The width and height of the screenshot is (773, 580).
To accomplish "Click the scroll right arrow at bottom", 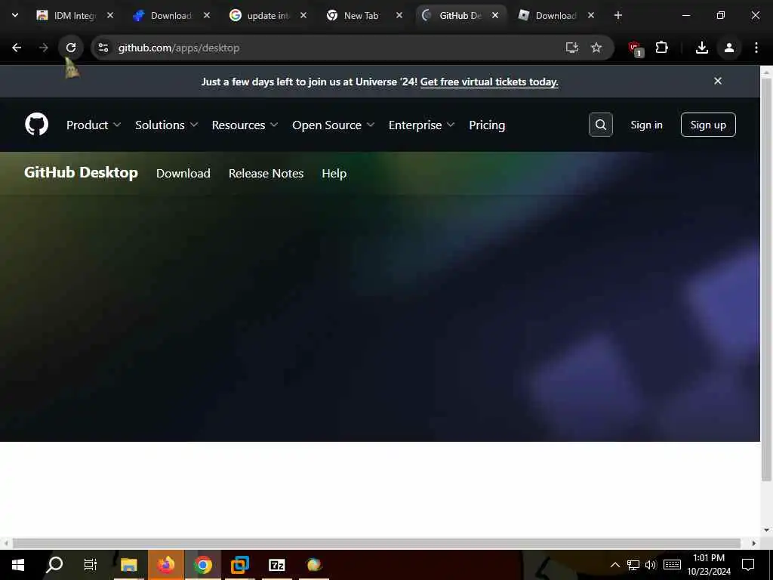I will click(754, 543).
